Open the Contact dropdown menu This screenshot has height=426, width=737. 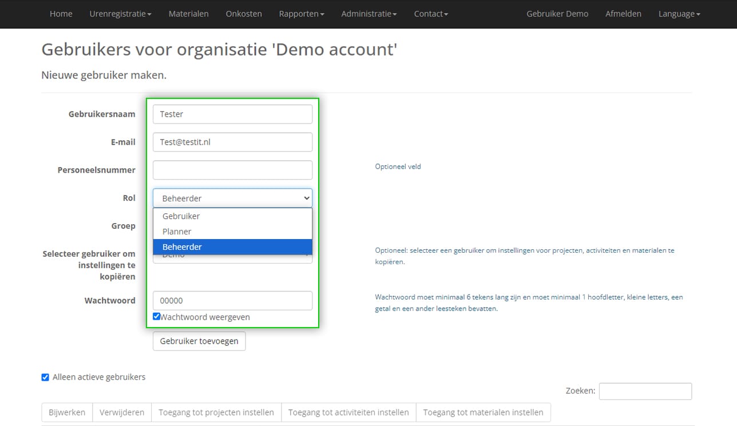coord(431,14)
